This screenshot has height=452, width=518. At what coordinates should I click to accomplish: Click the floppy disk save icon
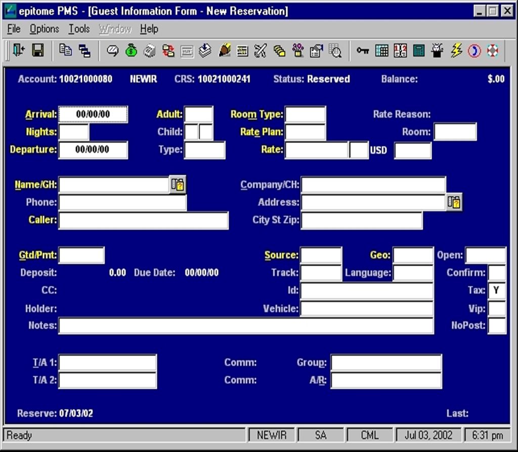37,51
